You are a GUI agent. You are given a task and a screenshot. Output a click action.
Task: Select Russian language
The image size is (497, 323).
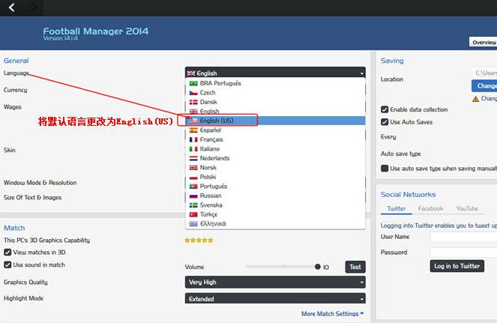(275, 196)
